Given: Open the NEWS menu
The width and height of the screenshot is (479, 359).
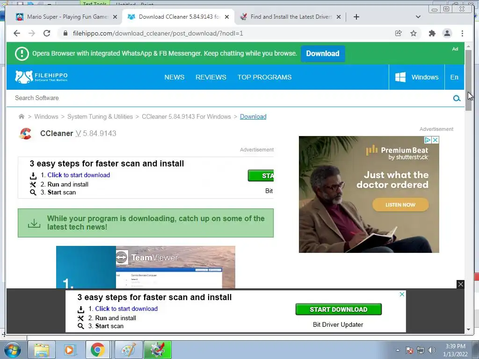Looking at the screenshot, I should [174, 77].
